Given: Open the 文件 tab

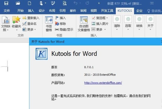Looking at the screenshot, I should point(7,11).
